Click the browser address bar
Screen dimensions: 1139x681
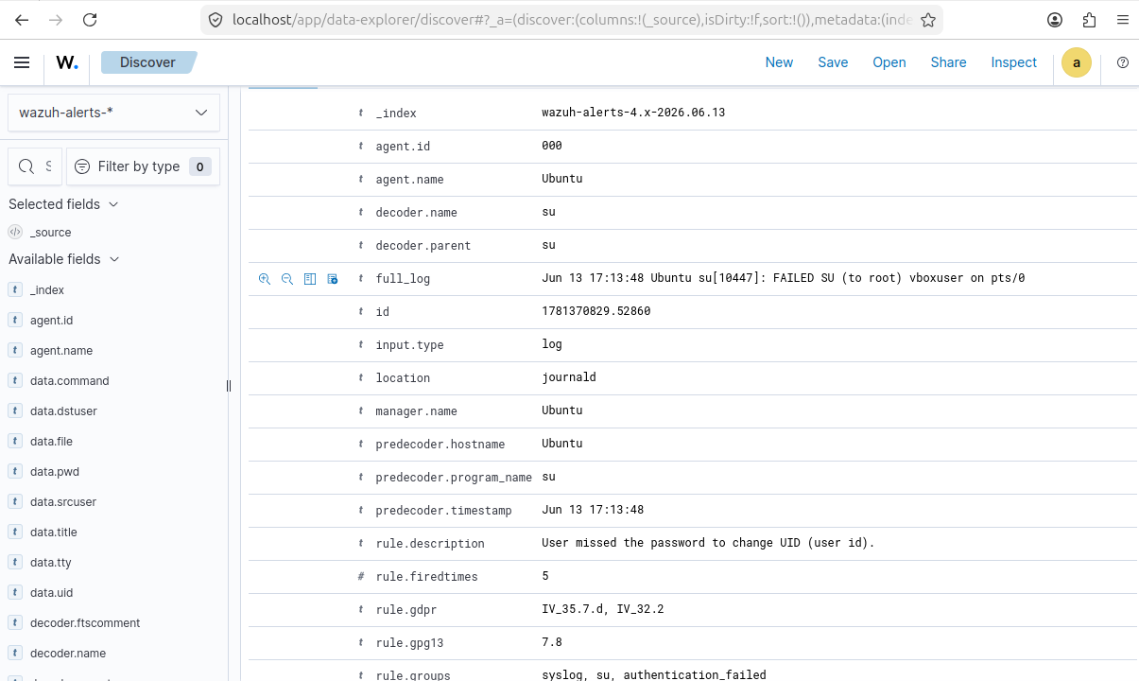click(572, 20)
